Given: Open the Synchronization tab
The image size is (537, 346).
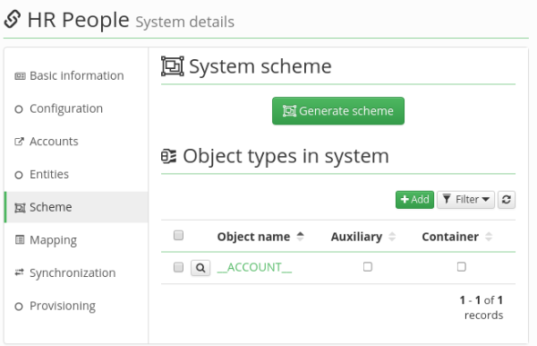Looking at the screenshot, I should pos(76,273).
